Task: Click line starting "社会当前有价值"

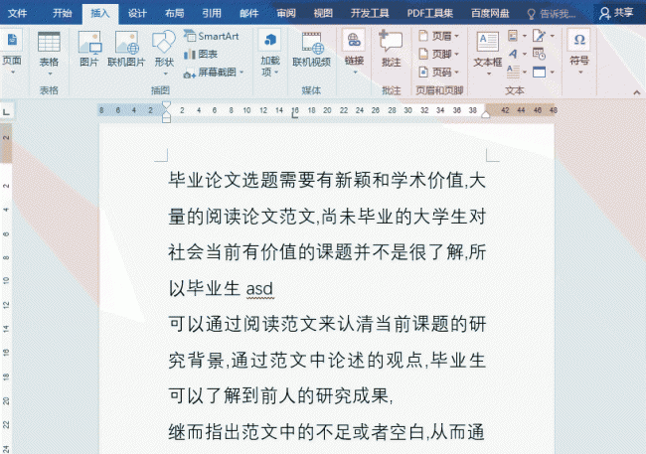Action: [x=327, y=252]
